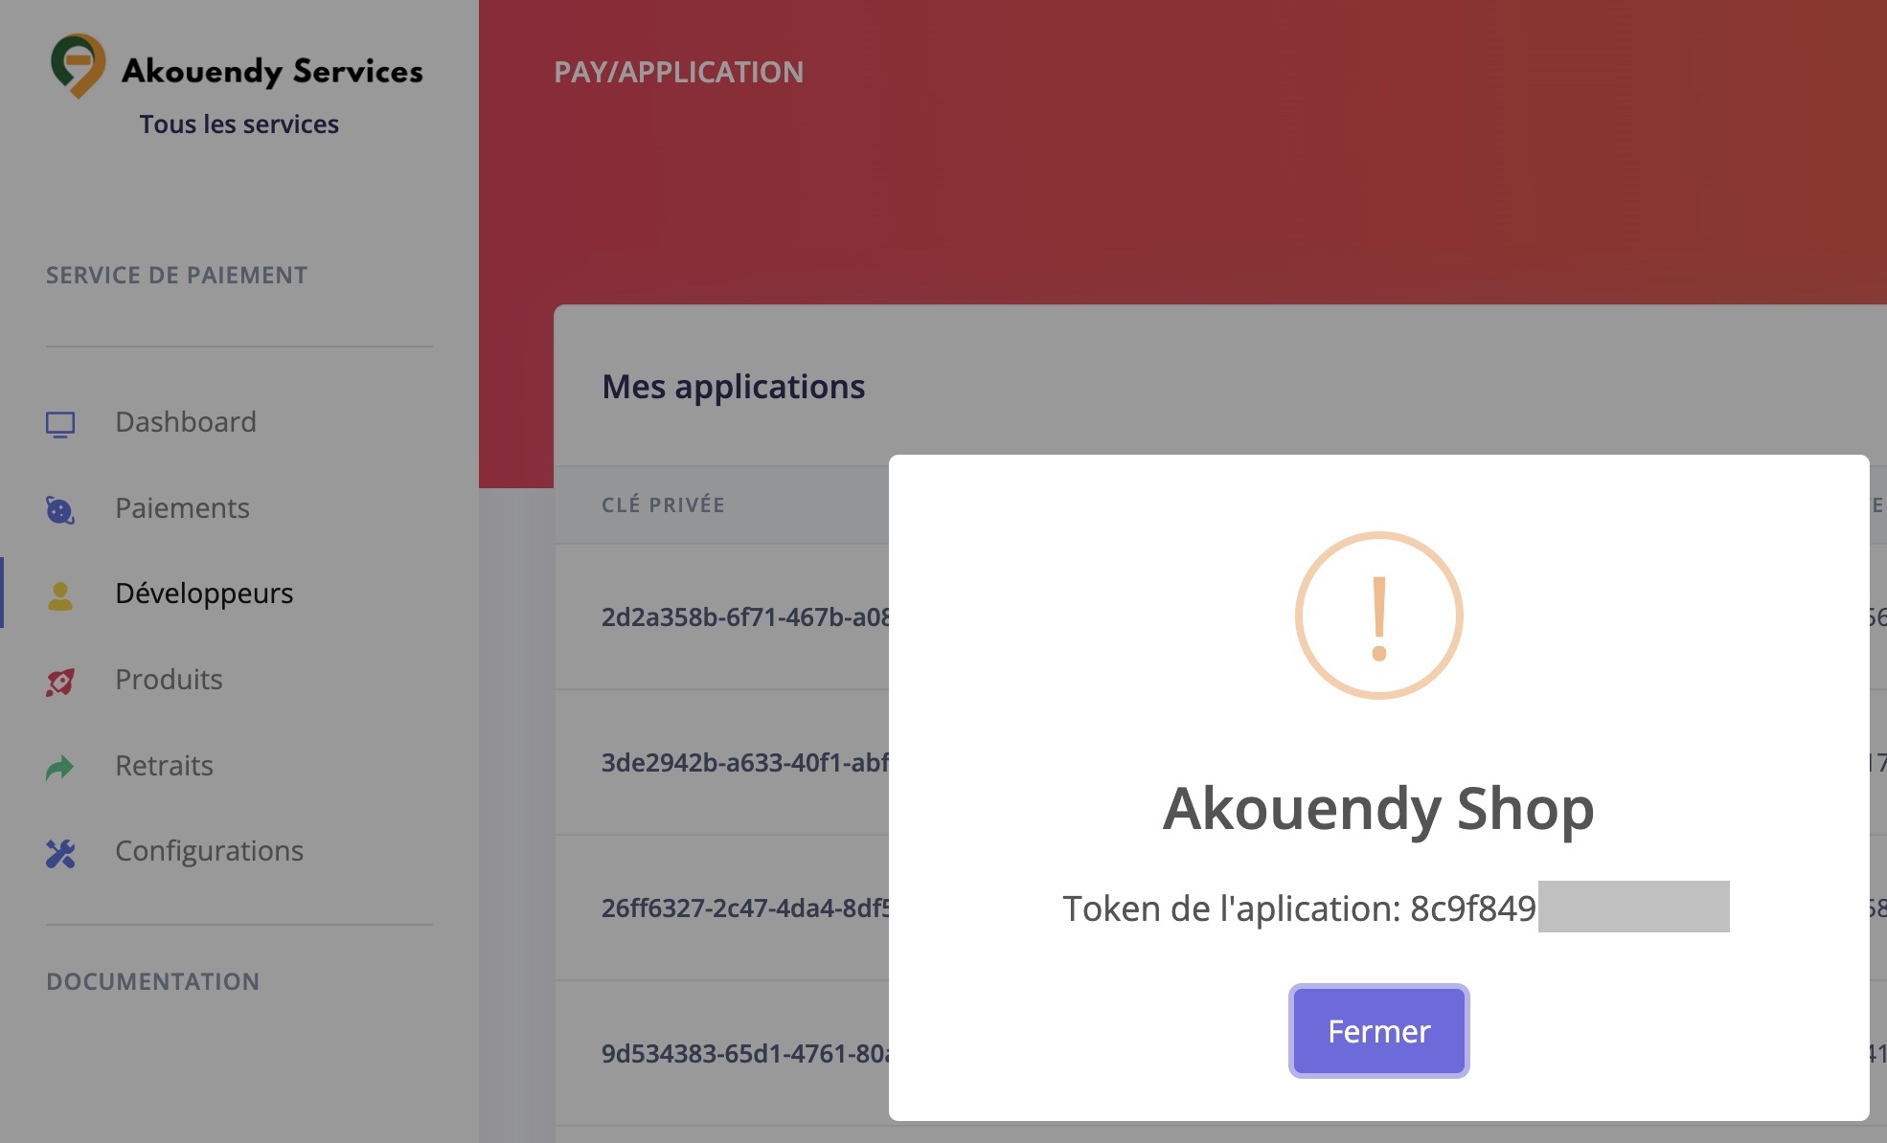Open the Dashboard menu item
Screen dimensions: 1887x1143
pyautogui.click(x=186, y=422)
